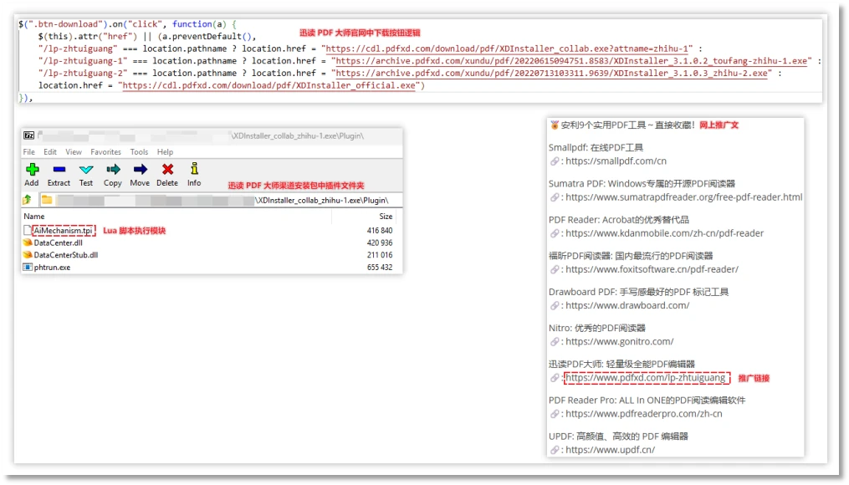This screenshot has width=849, height=485.
Task: Open the File menu
Action: [28, 152]
